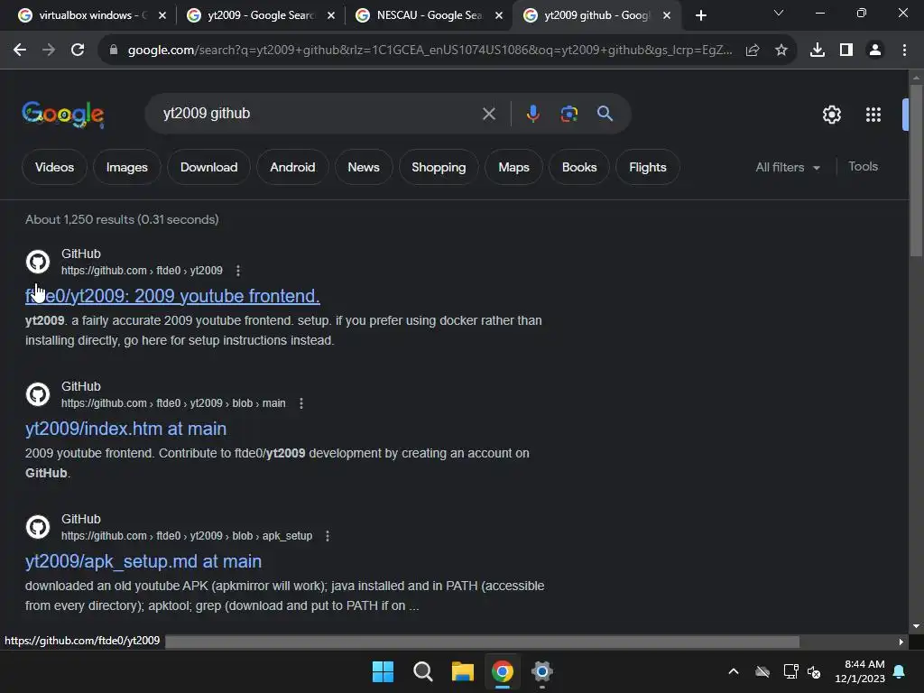Screen dimensions: 924x693
Task: Click the yt2009 github search field
Action: 315,113
